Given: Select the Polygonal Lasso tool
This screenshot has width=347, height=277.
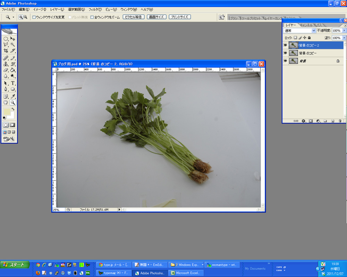Looking at the screenshot, I should tap(6, 45).
